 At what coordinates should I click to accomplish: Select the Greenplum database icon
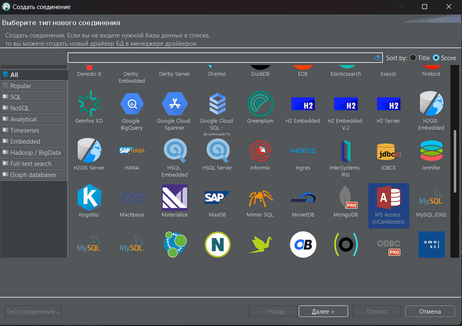point(260,104)
